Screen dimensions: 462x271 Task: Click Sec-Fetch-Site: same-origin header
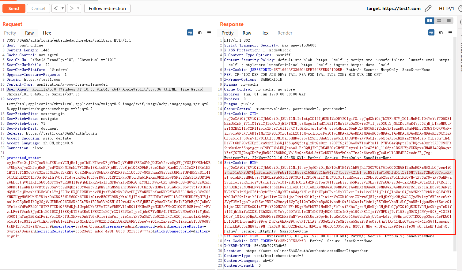click(36, 114)
